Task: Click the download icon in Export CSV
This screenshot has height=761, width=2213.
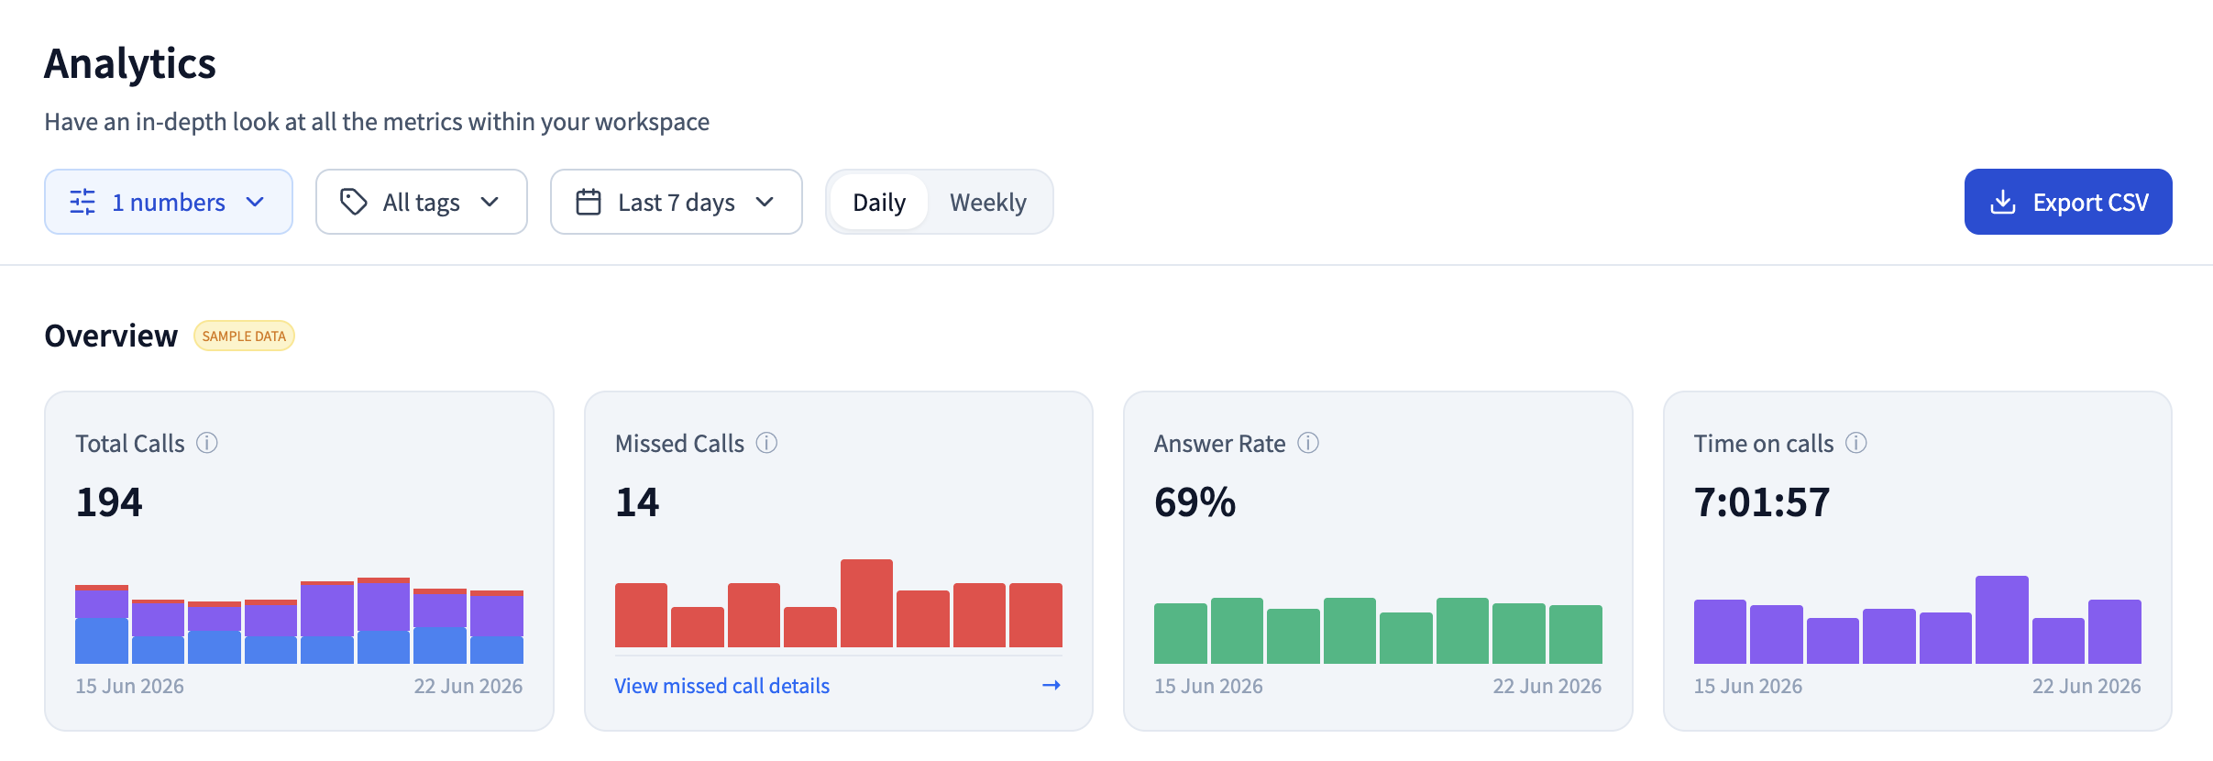Action: tap(2003, 202)
